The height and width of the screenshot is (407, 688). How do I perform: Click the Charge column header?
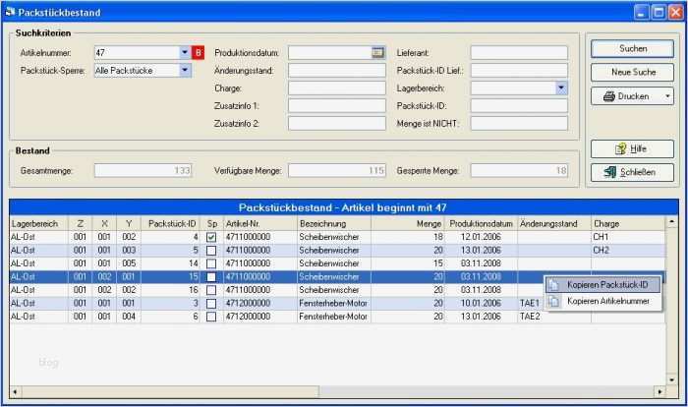tap(628, 223)
